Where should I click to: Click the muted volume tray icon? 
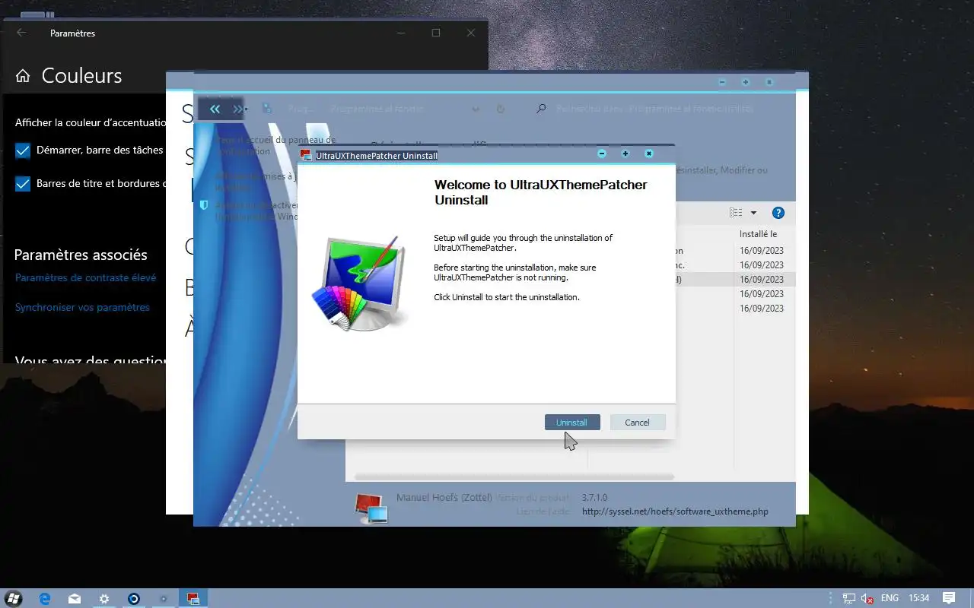[x=867, y=598]
